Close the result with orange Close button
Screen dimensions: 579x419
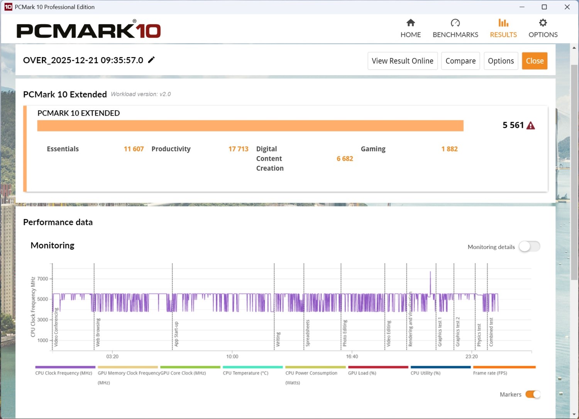534,61
